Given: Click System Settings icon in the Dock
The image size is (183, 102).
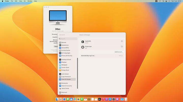Looking at the screenshot, I should [114, 99].
